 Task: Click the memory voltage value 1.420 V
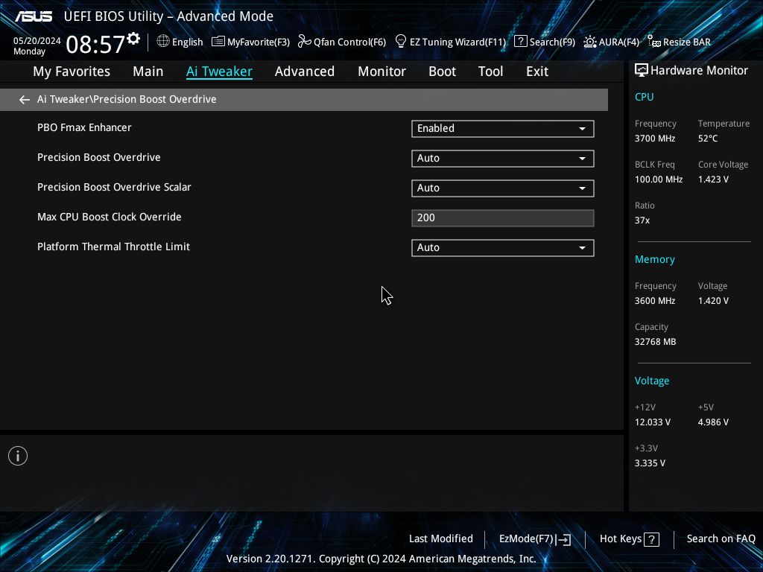tap(713, 301)
